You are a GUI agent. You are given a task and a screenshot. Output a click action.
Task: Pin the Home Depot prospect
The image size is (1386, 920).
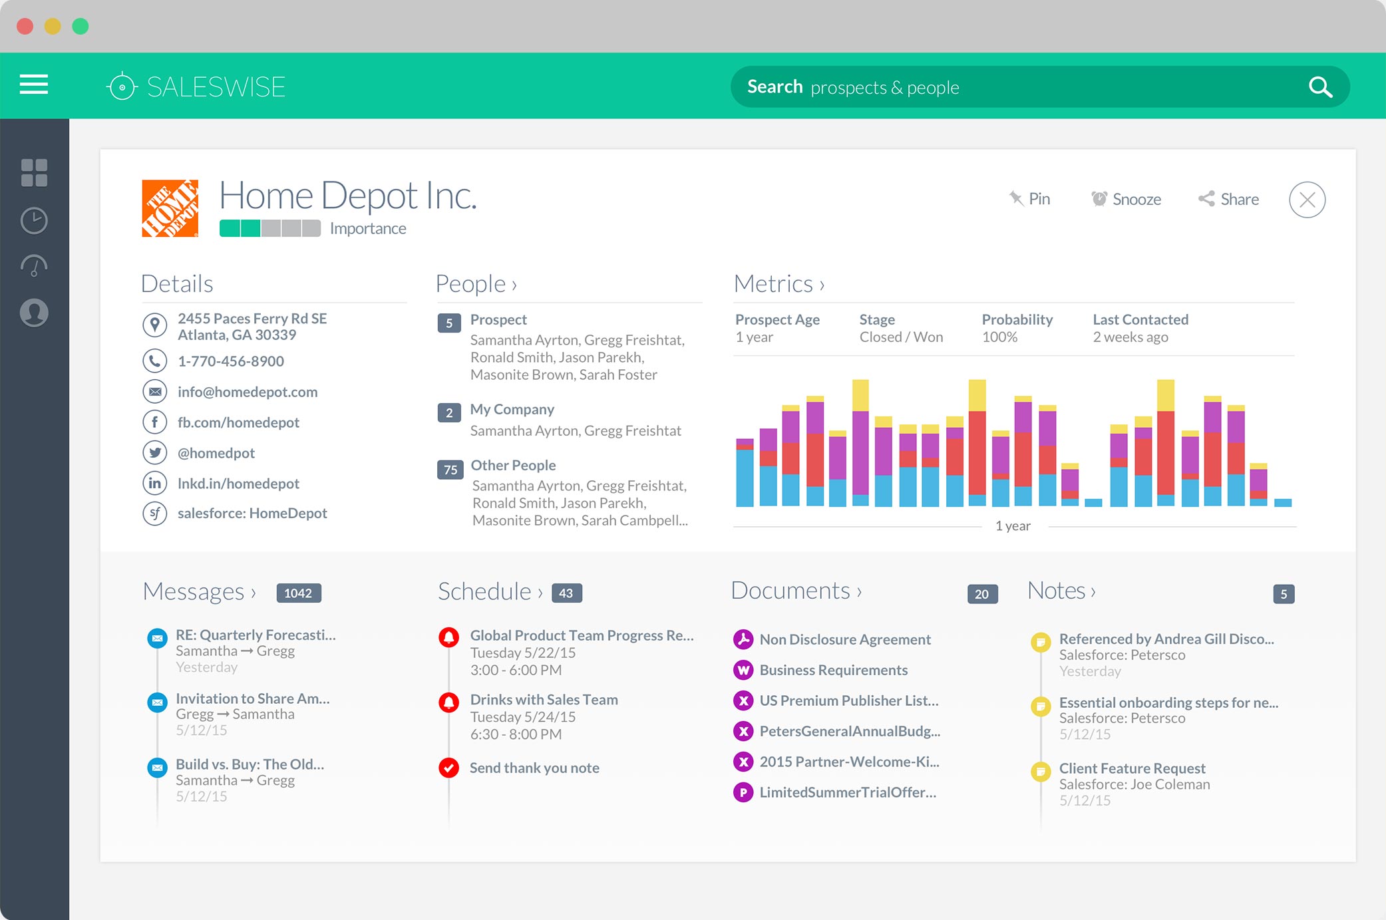click(1029, 198)
